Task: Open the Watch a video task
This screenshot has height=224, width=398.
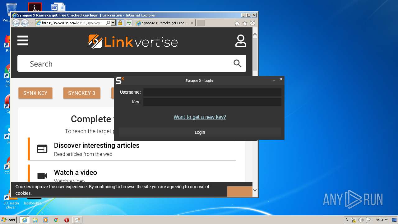Action: point(132,173)
